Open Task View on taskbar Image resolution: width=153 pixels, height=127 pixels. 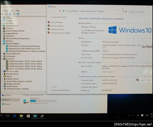[x=7, y=116]
